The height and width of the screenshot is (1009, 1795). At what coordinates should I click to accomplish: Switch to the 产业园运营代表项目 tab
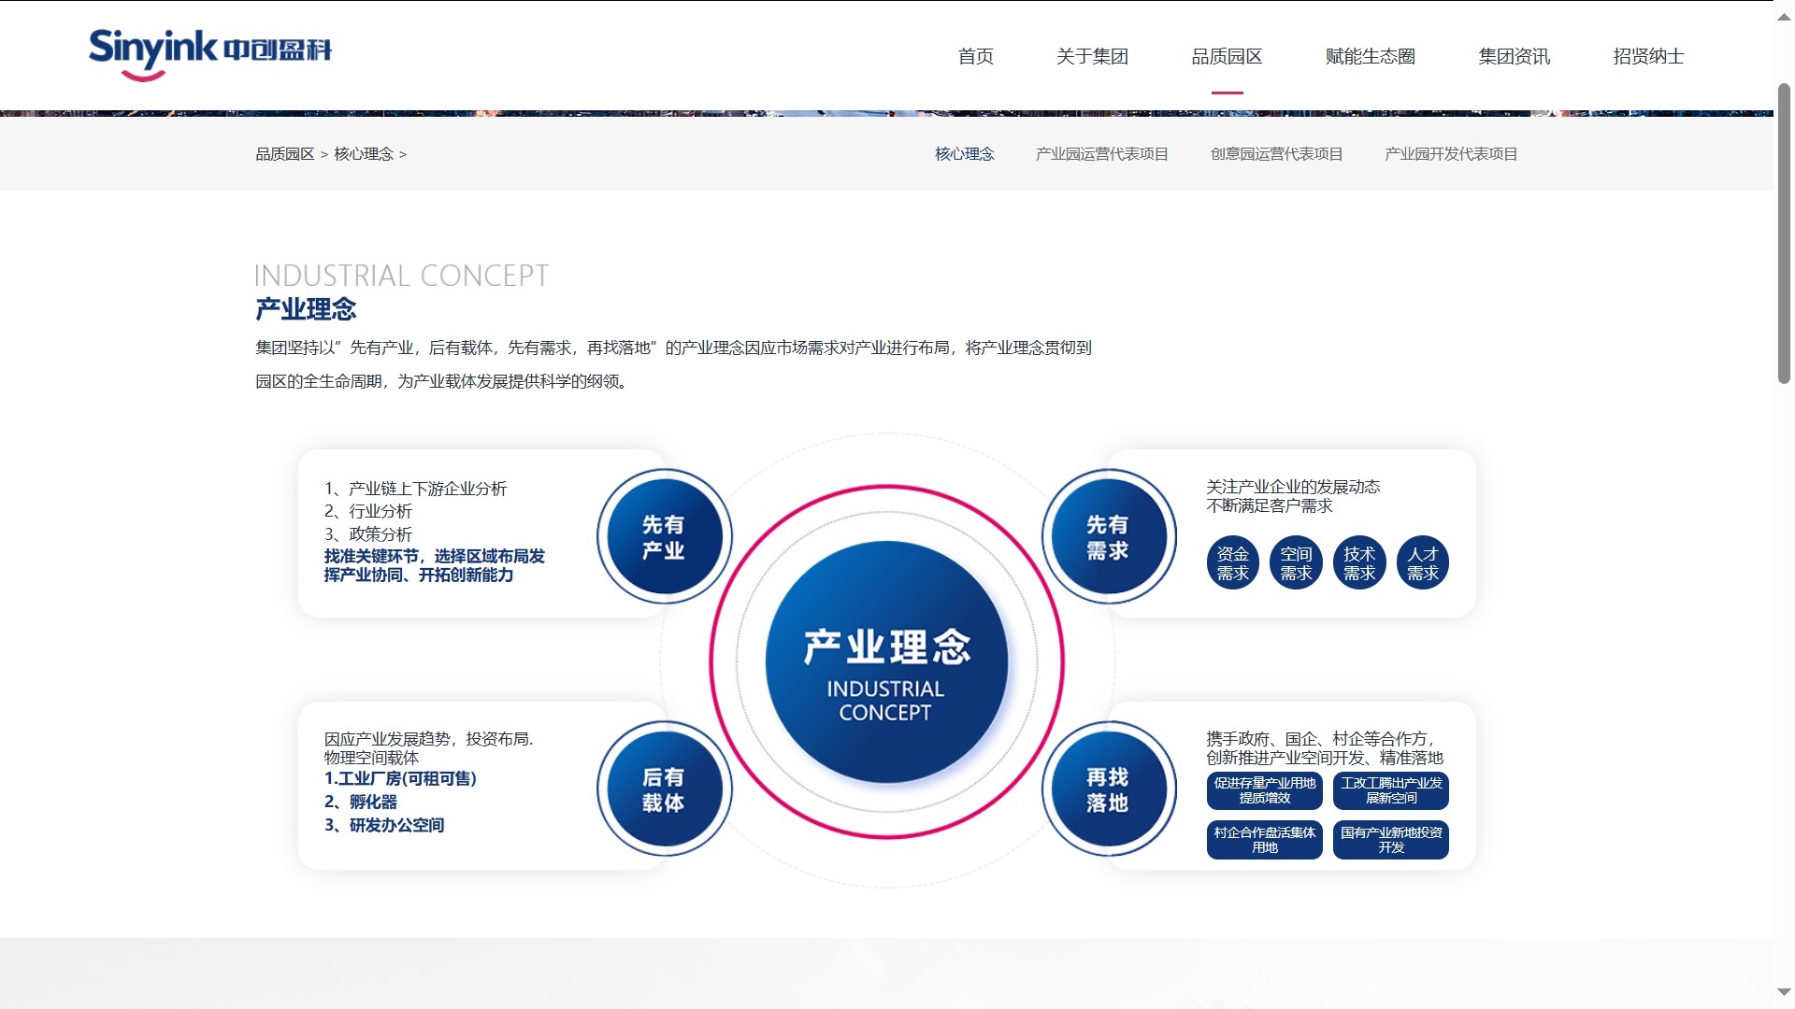(1102, 154)
